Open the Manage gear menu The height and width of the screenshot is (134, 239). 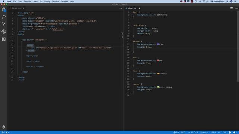[4, 127]
